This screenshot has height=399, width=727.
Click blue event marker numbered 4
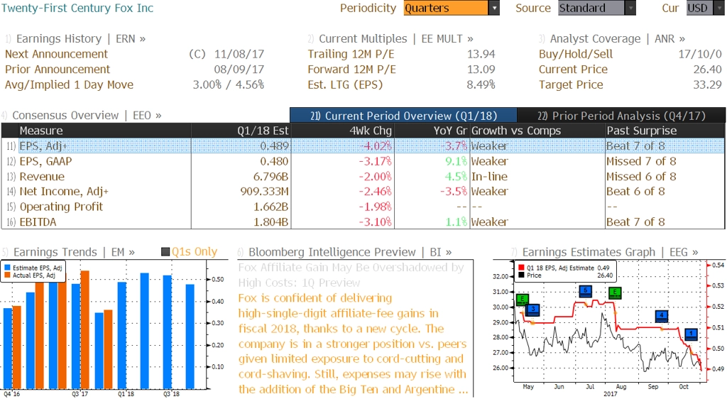coord(662,317)
